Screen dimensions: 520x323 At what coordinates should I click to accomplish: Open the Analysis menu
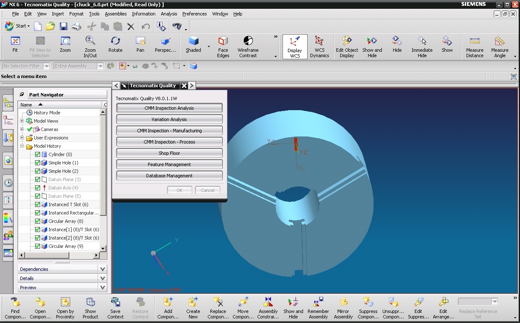click(169, 14)
